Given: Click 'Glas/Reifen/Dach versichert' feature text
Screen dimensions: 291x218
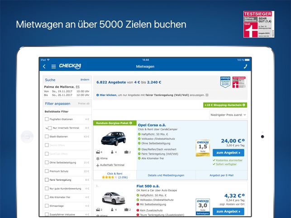Looking at the screenshot, I should tap(159, 149).
